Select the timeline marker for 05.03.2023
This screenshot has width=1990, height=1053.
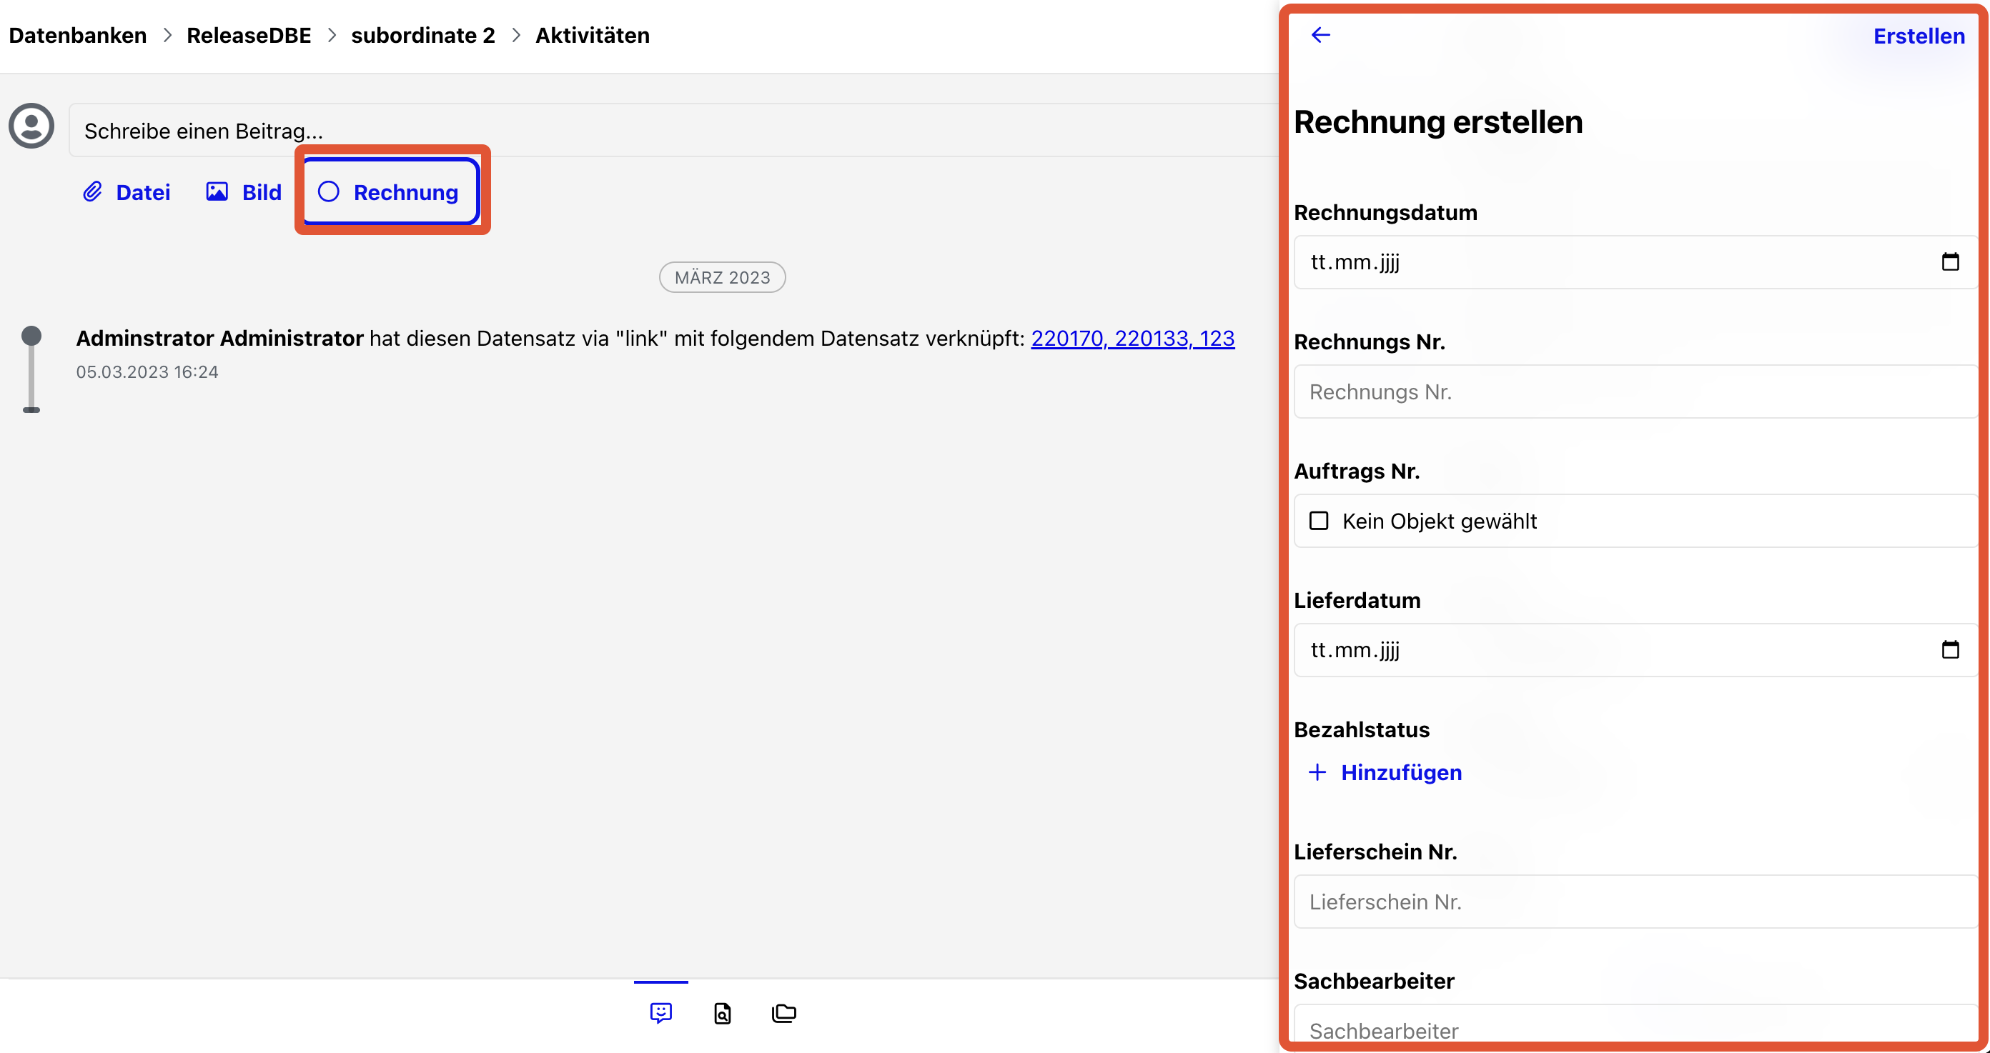[31, 336]
